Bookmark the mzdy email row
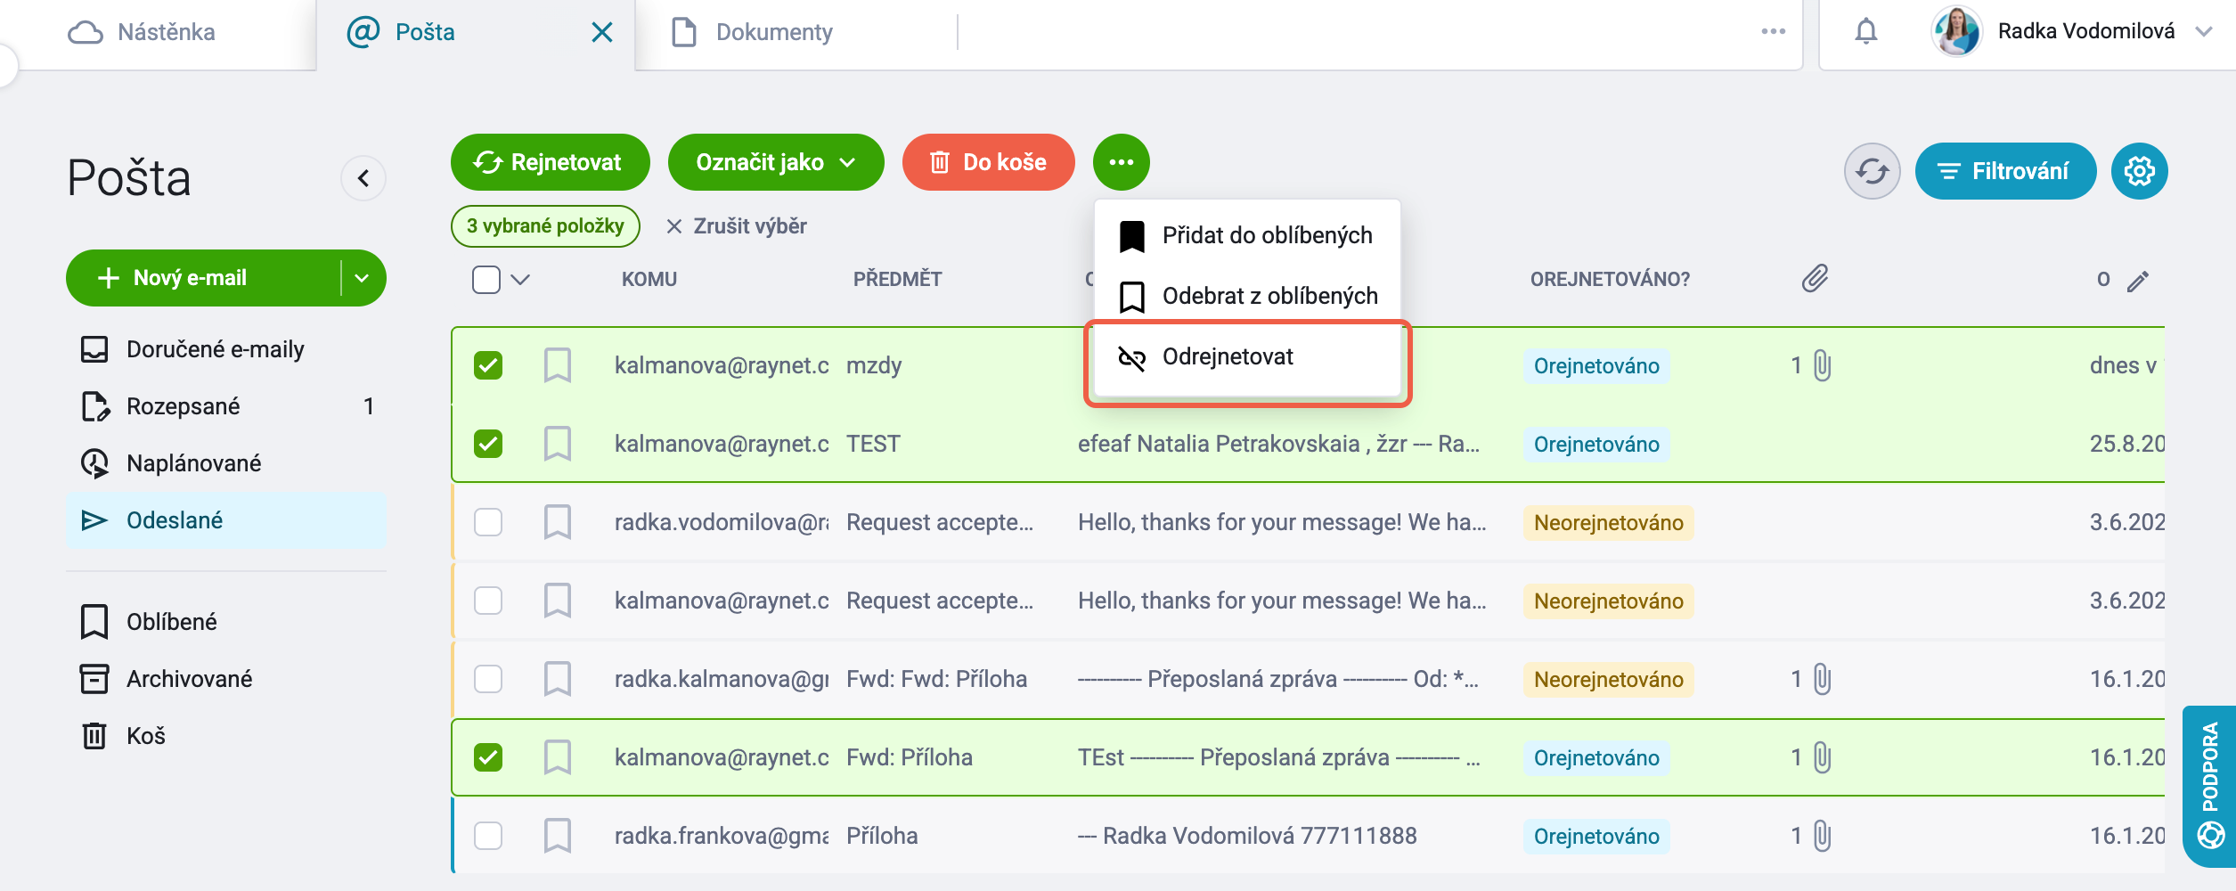Screen dimensions: 2236x891 558,365
